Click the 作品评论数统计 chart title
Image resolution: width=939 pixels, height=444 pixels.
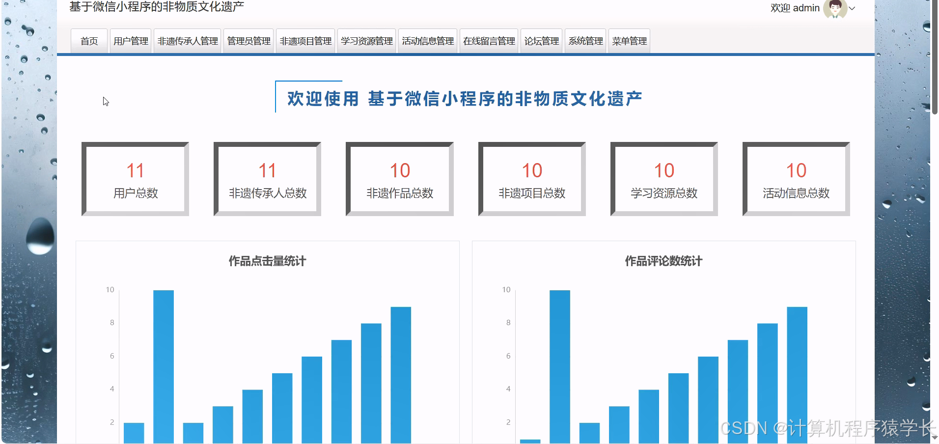664,262
